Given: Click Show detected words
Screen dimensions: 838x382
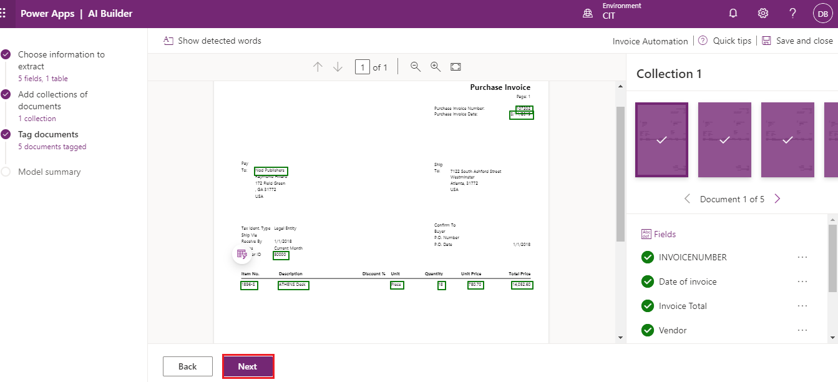Looking at the screenshot, I should [x=212, y=41].
